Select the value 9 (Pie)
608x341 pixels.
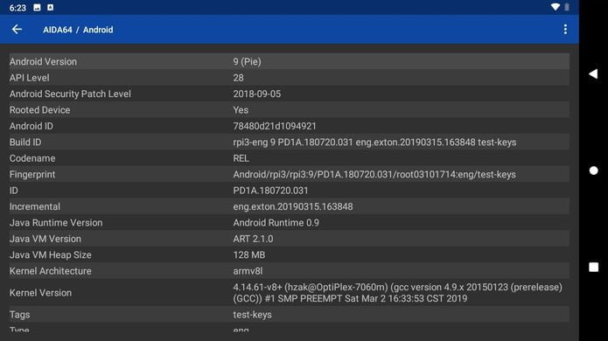coord(247,61)
